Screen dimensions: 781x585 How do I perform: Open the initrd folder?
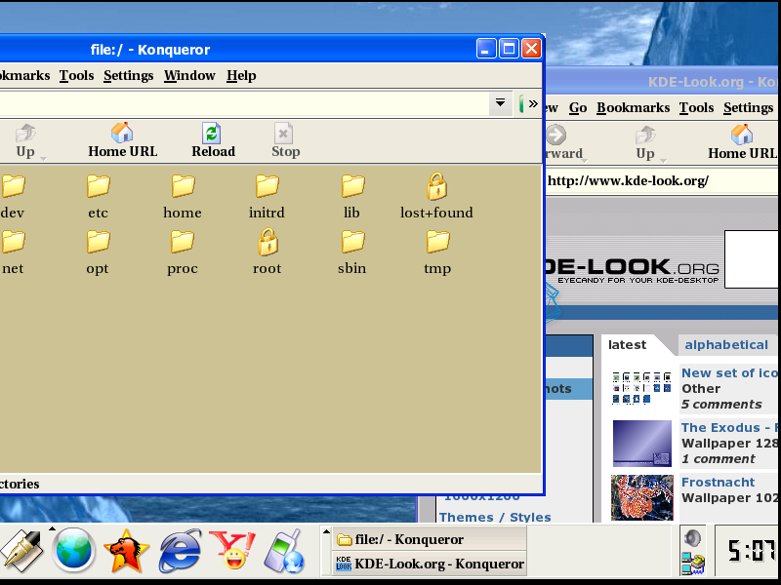coord(267,197)
